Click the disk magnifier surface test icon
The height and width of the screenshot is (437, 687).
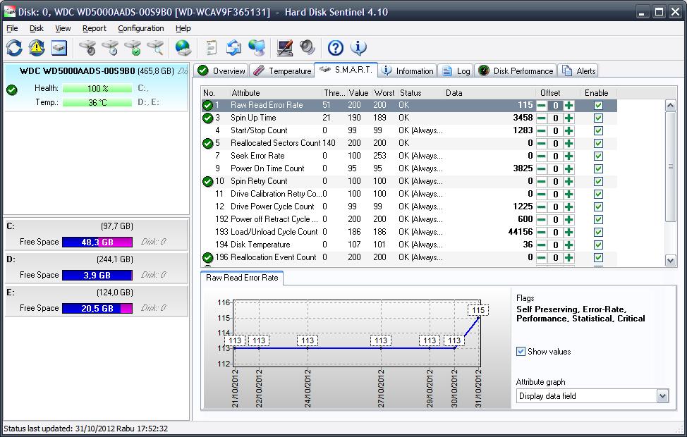tap(155, 47)
